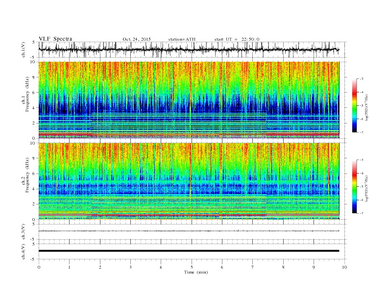Click the ch.3 voltage waveform trace
Screen dimensions: 388x300
coord(189,231)
